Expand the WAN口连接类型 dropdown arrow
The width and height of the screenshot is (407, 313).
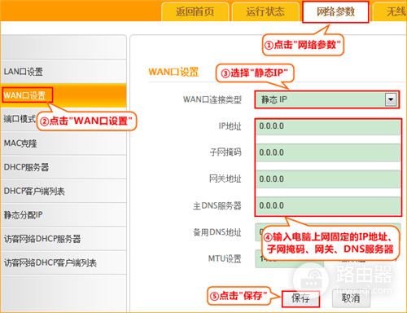tap(391, 99)
